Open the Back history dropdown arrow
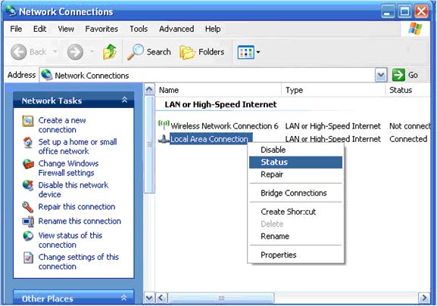 coord(55,51)
